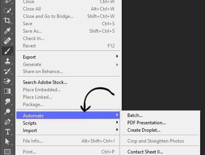
Task: Select the Clone Stamp tool
Action: pos(7,61)
